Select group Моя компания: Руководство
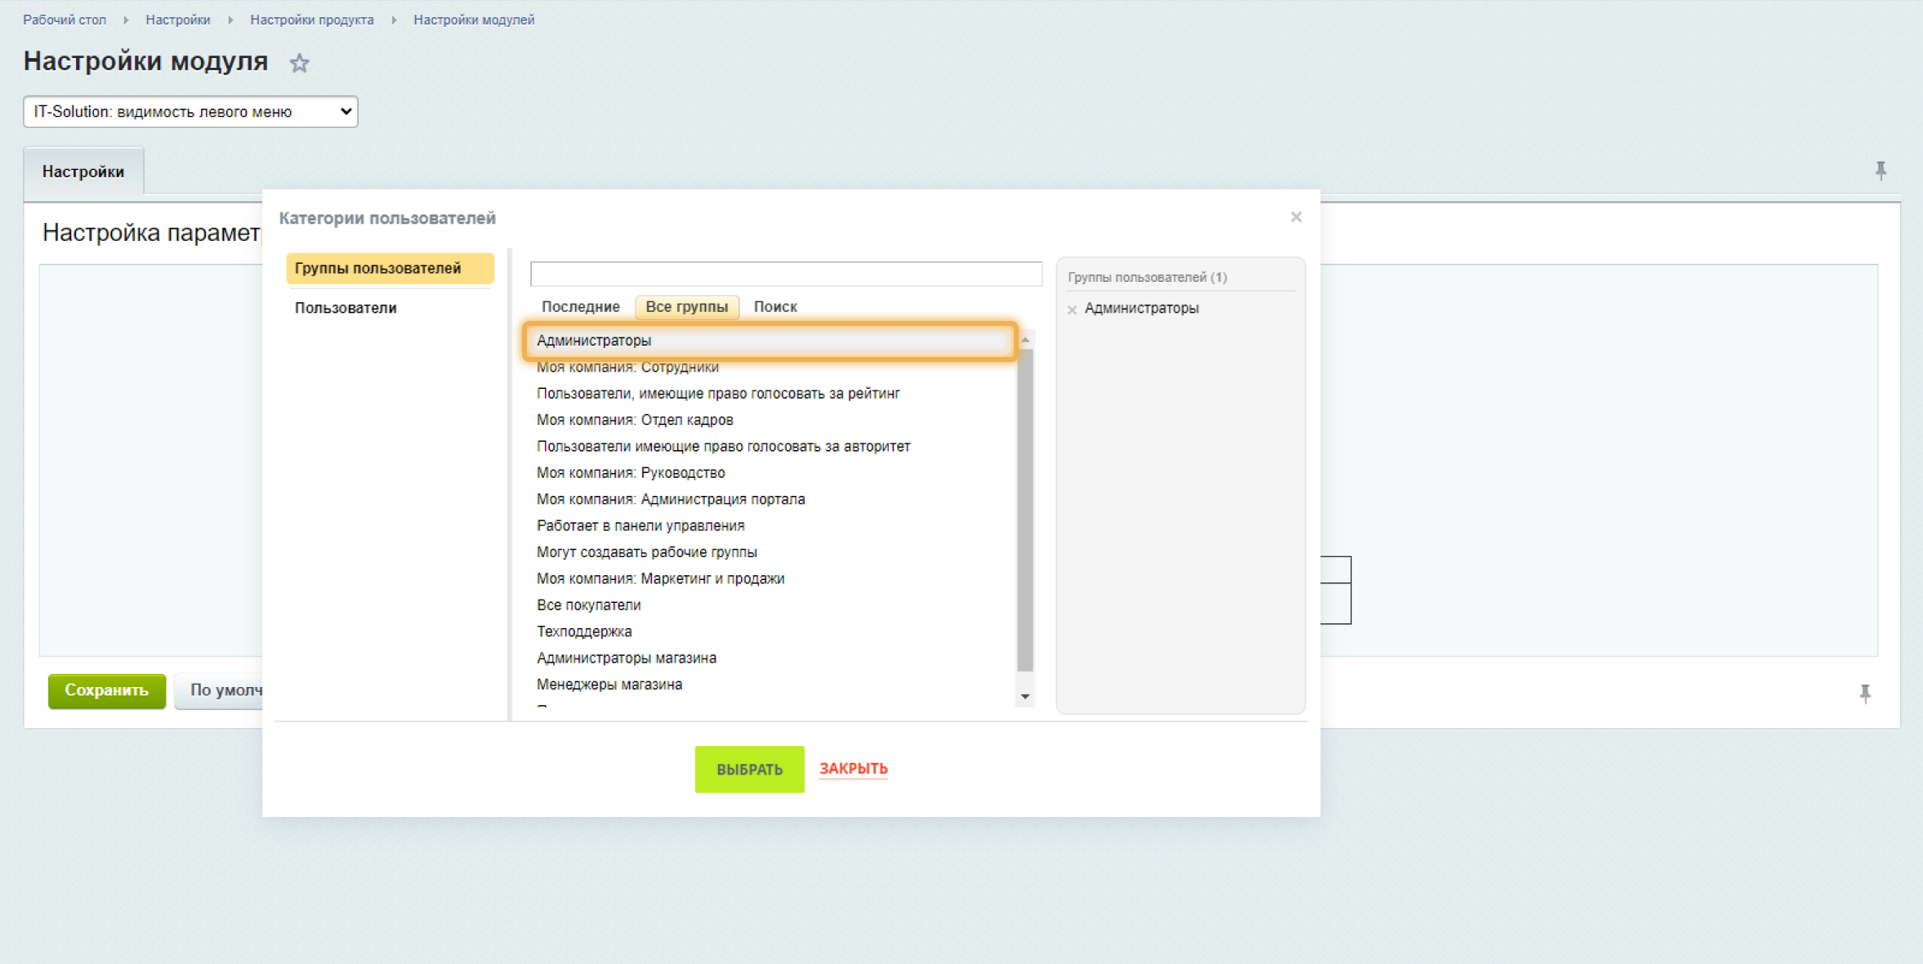This screenshot has height=964, width=1923. pos(631,472)
